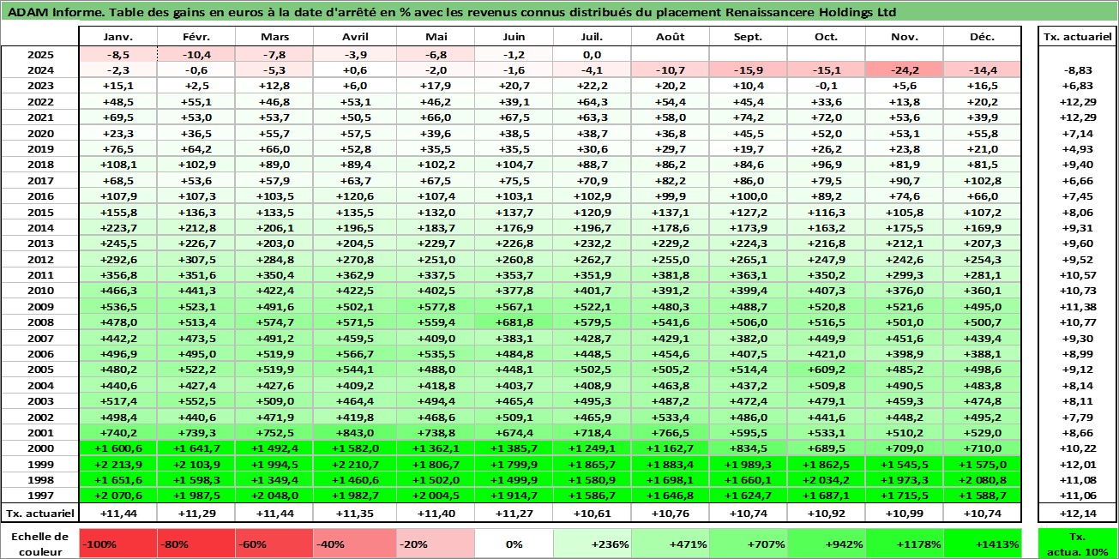Select the -40% color scale swatch

pyautogui.click(x=352, y=544)
